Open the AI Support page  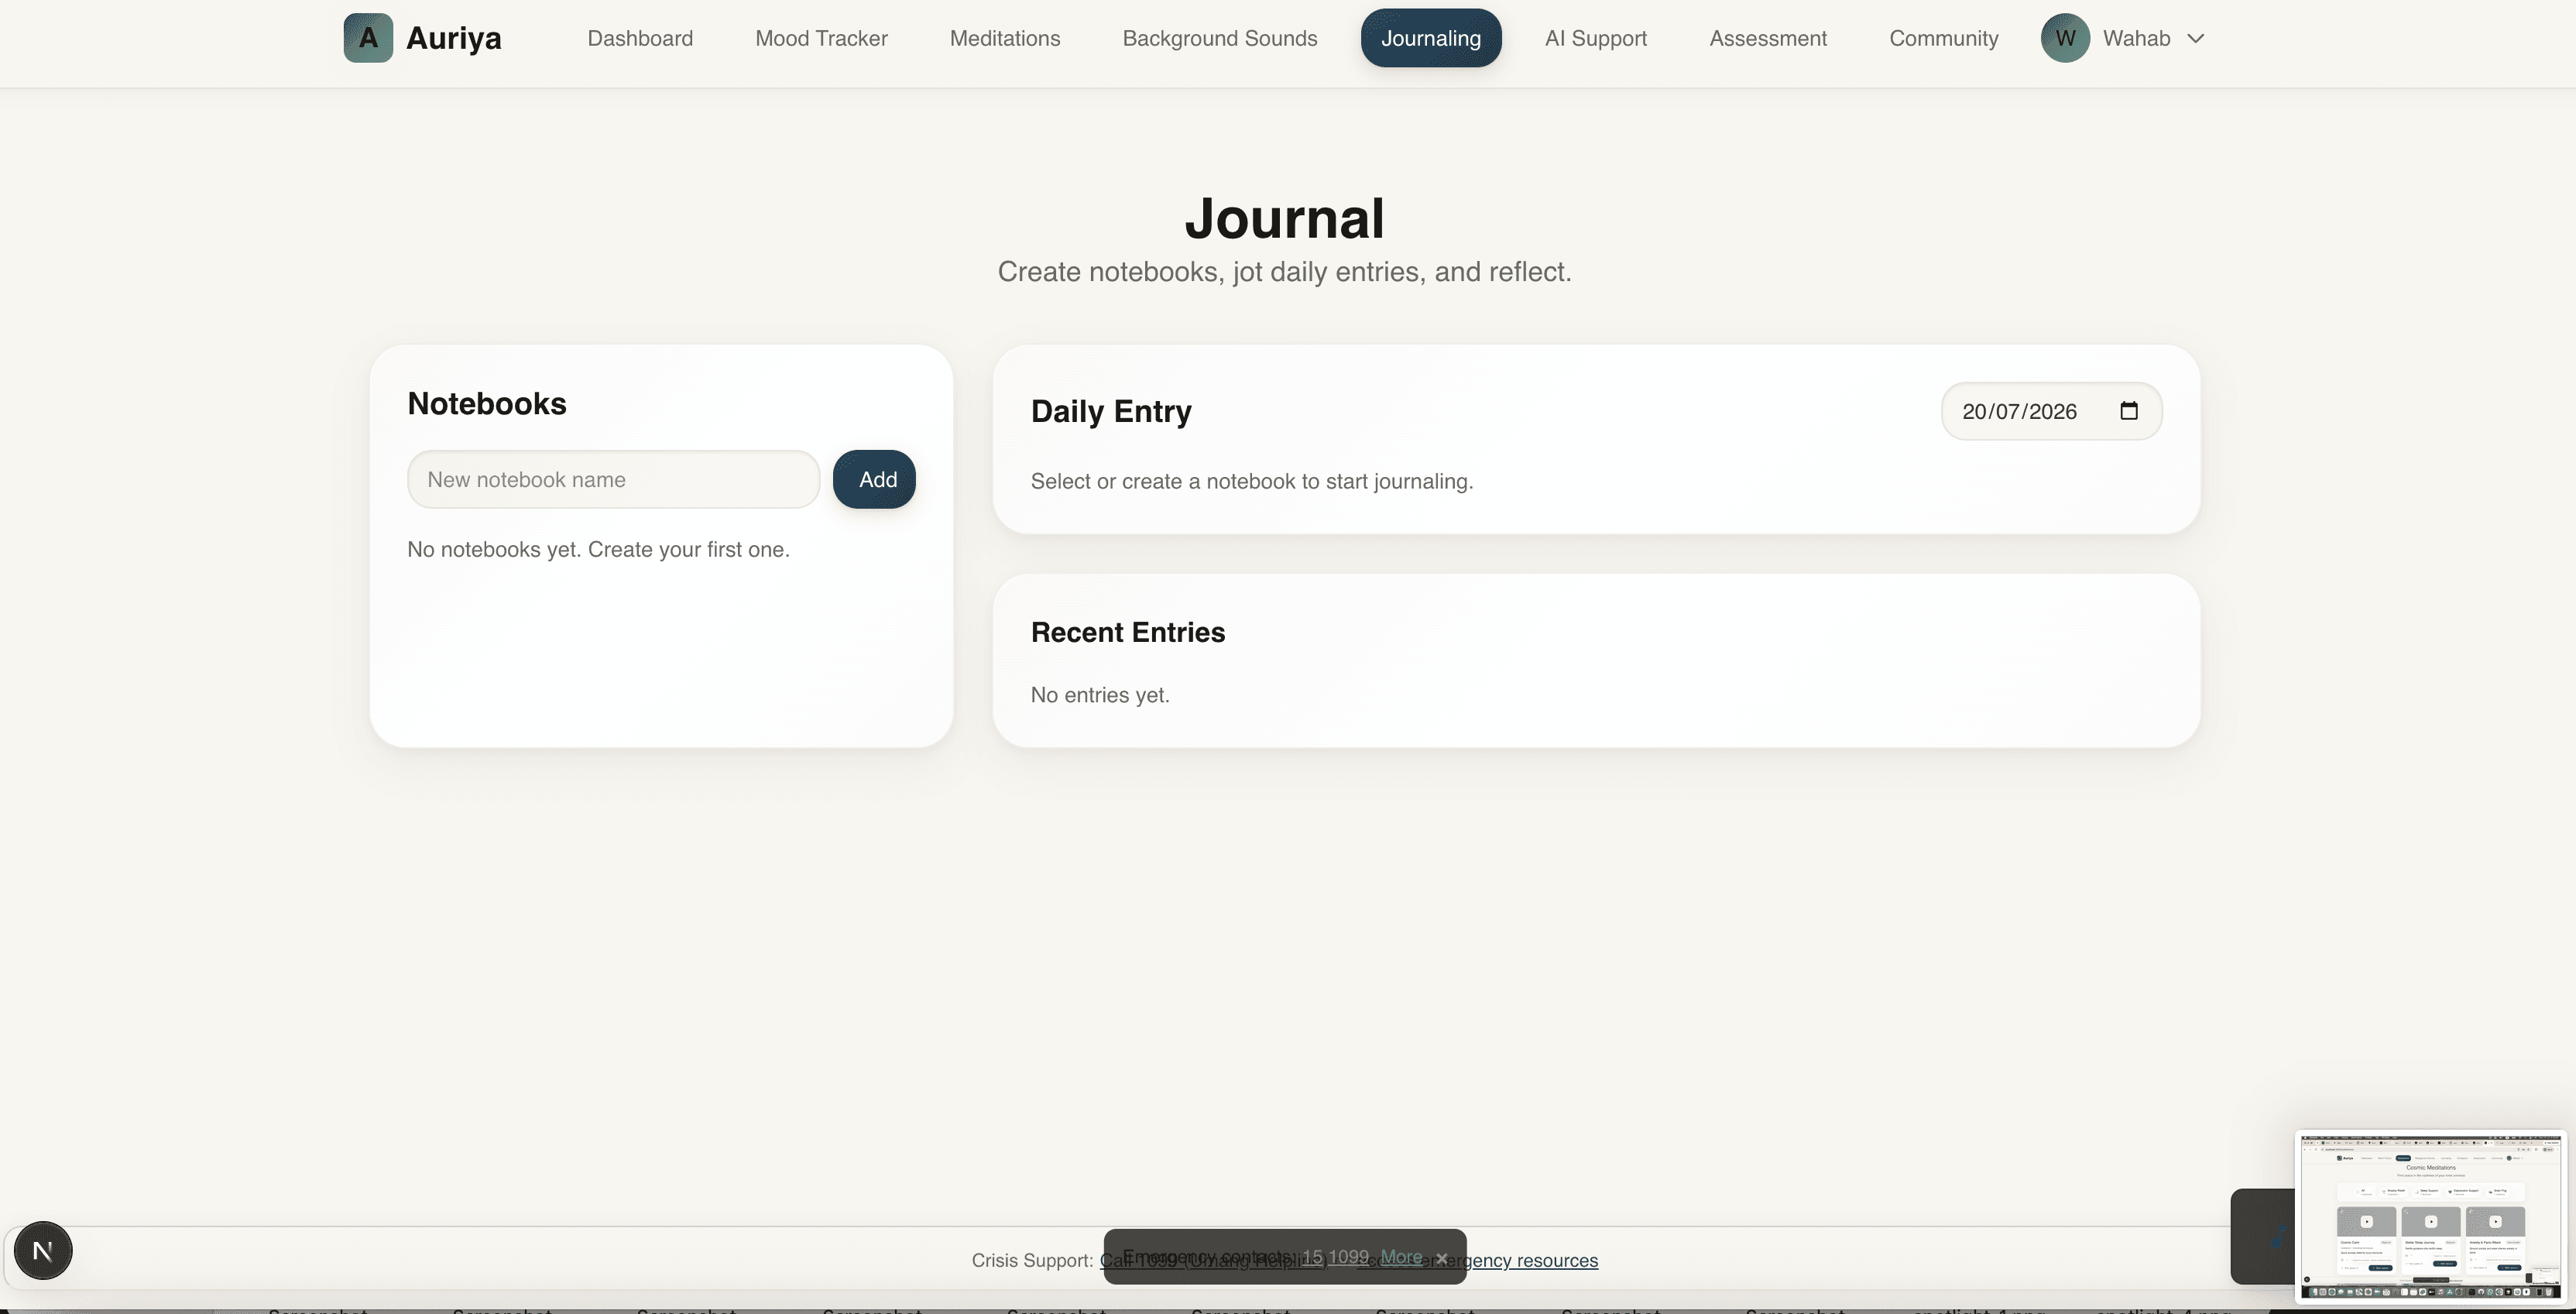coord(1596,38)
